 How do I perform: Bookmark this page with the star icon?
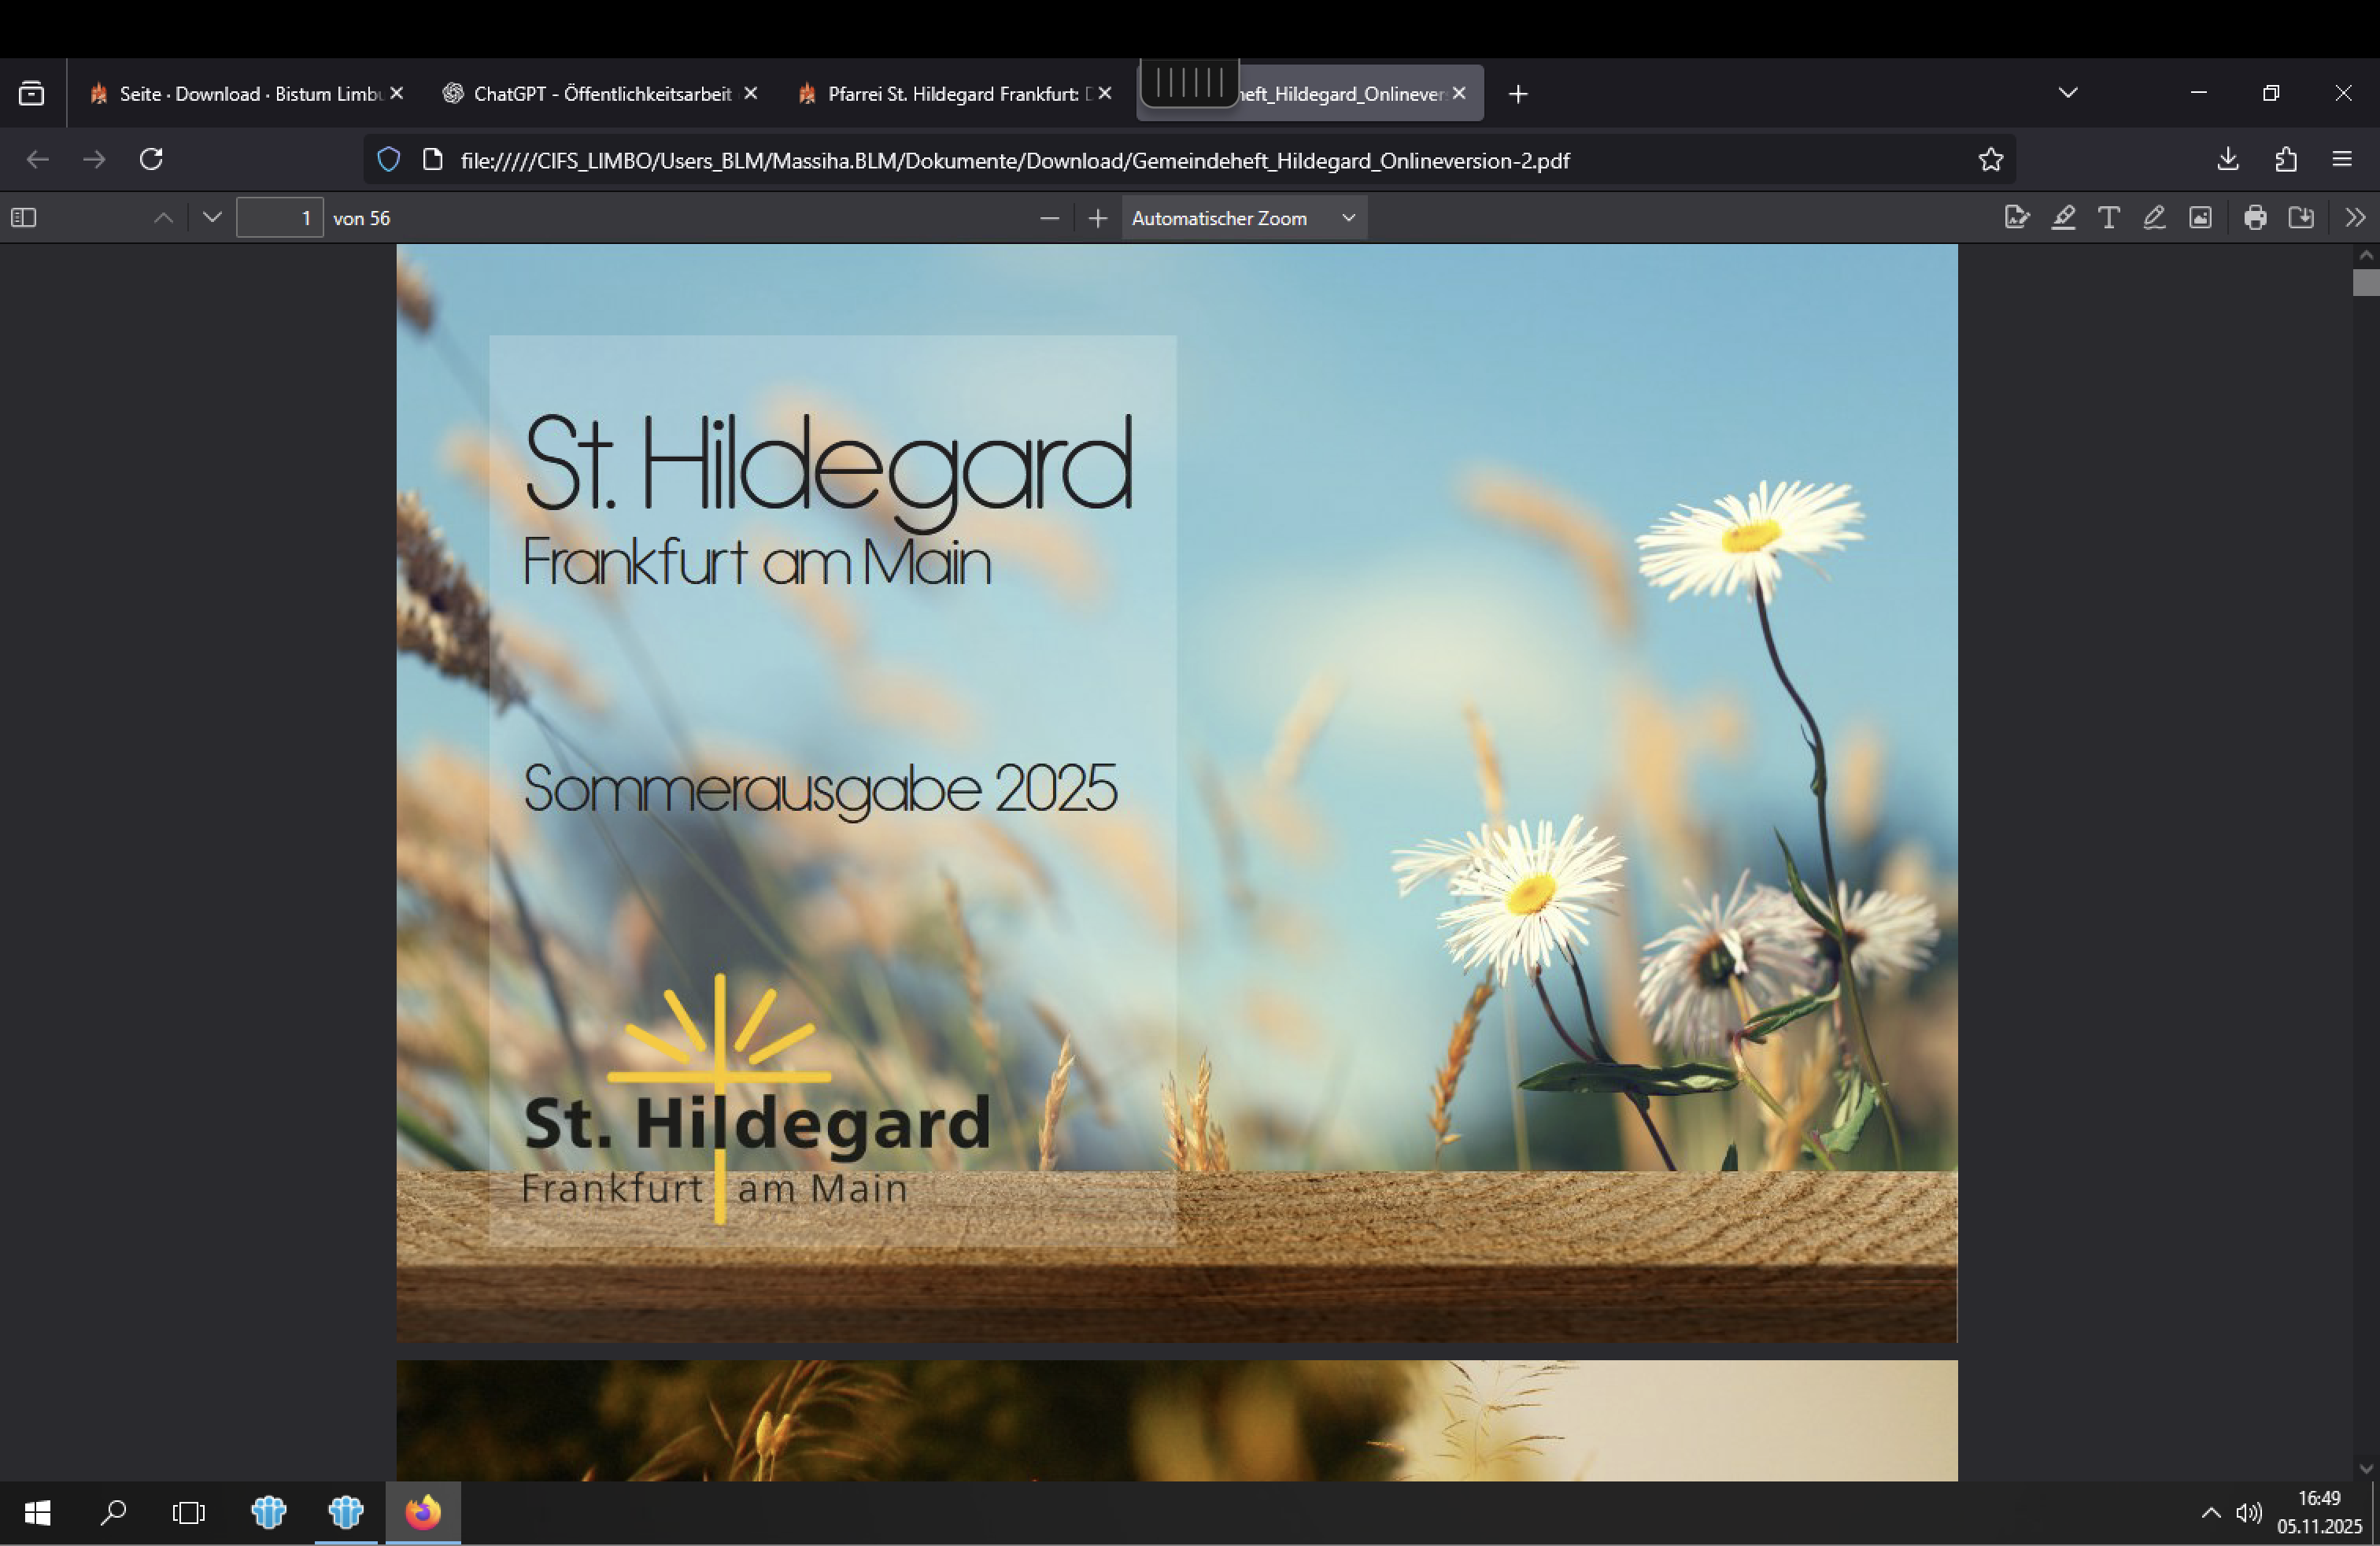(1990, 160)
